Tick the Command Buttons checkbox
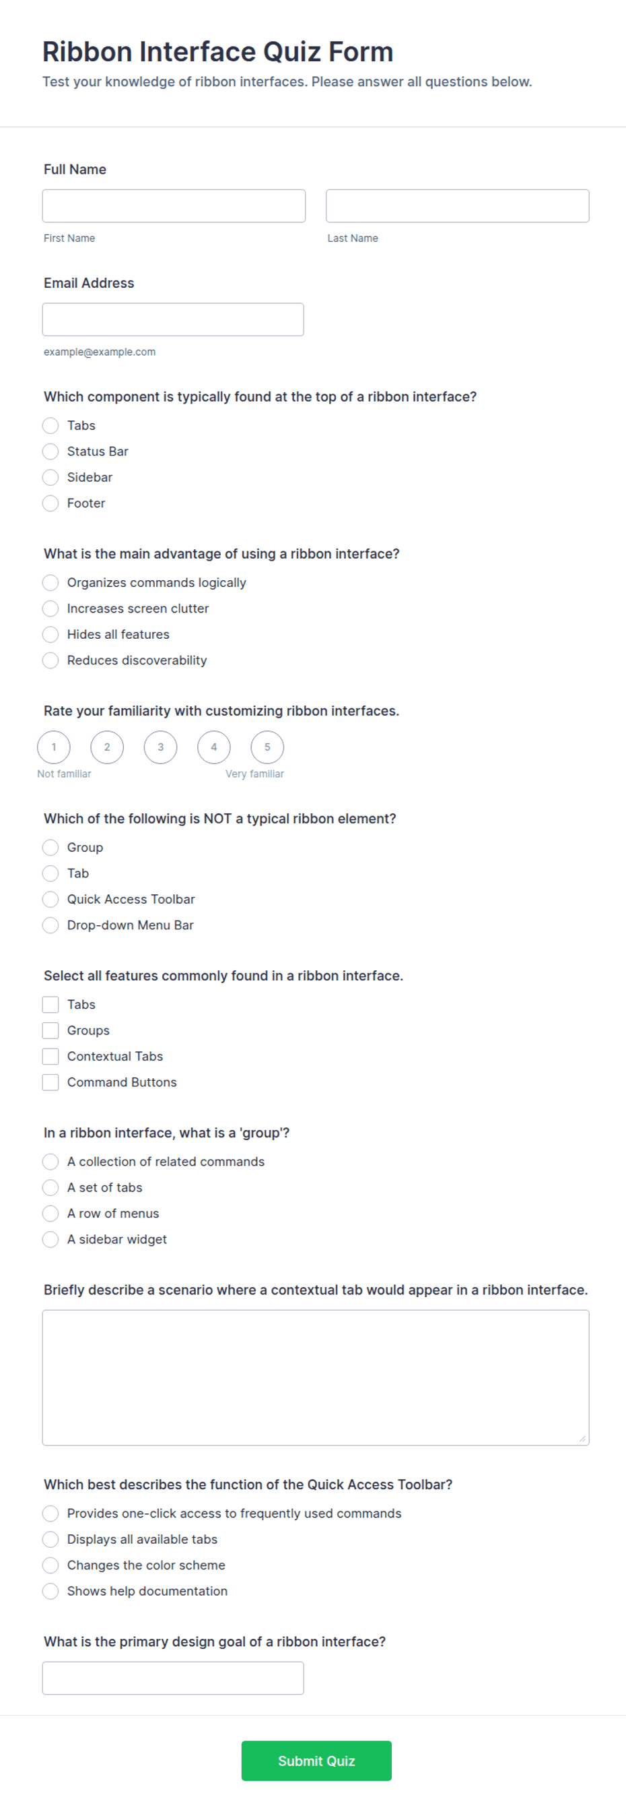The image size is (626, 1814). pos(50,1082)
